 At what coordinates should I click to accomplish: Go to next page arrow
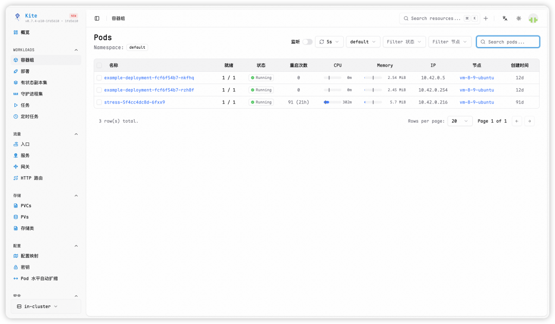click(x=529, y=121)
